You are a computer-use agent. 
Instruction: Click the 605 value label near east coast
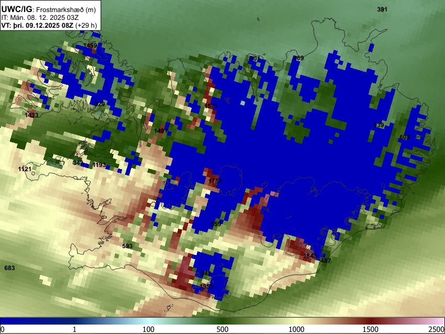coord(405,137)
